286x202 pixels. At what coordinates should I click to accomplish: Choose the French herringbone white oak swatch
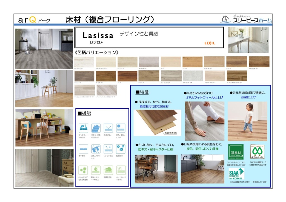(107, 90)
